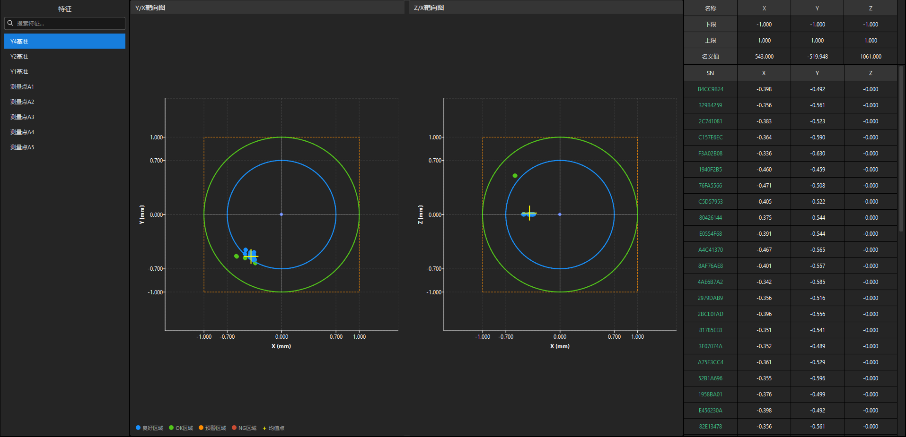Select feature 测量点A4
Screen dimensions: 906x437
[65, 132]
